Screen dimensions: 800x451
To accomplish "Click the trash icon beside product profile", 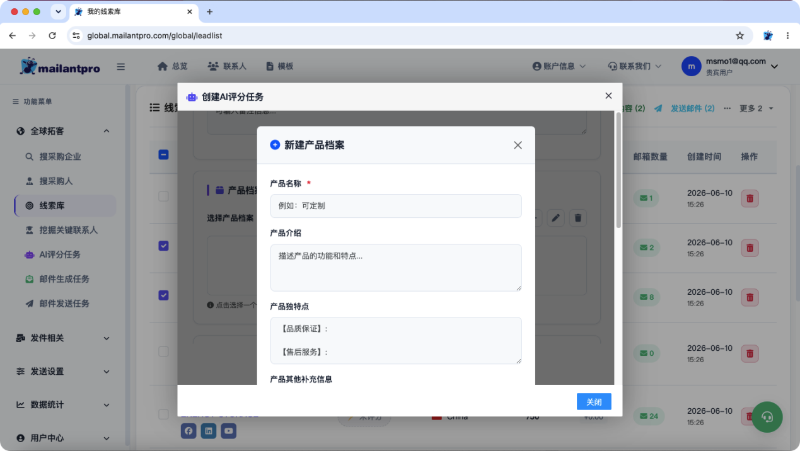I will 578,218.
